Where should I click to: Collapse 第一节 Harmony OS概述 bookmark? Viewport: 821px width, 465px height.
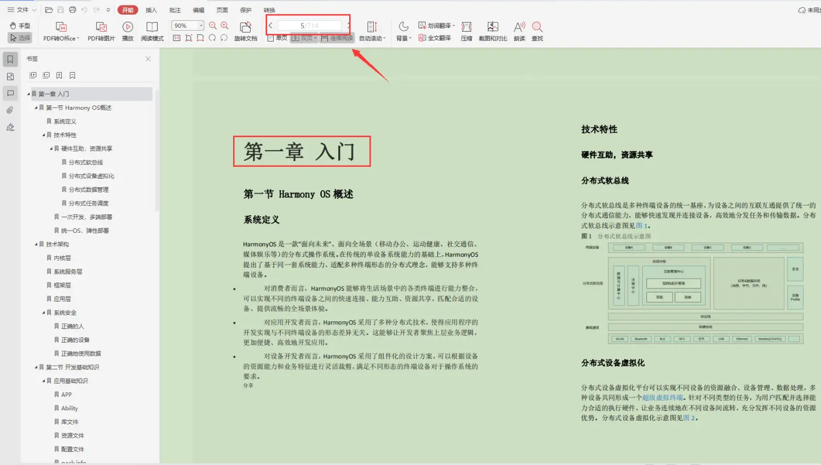coord(36,108)
